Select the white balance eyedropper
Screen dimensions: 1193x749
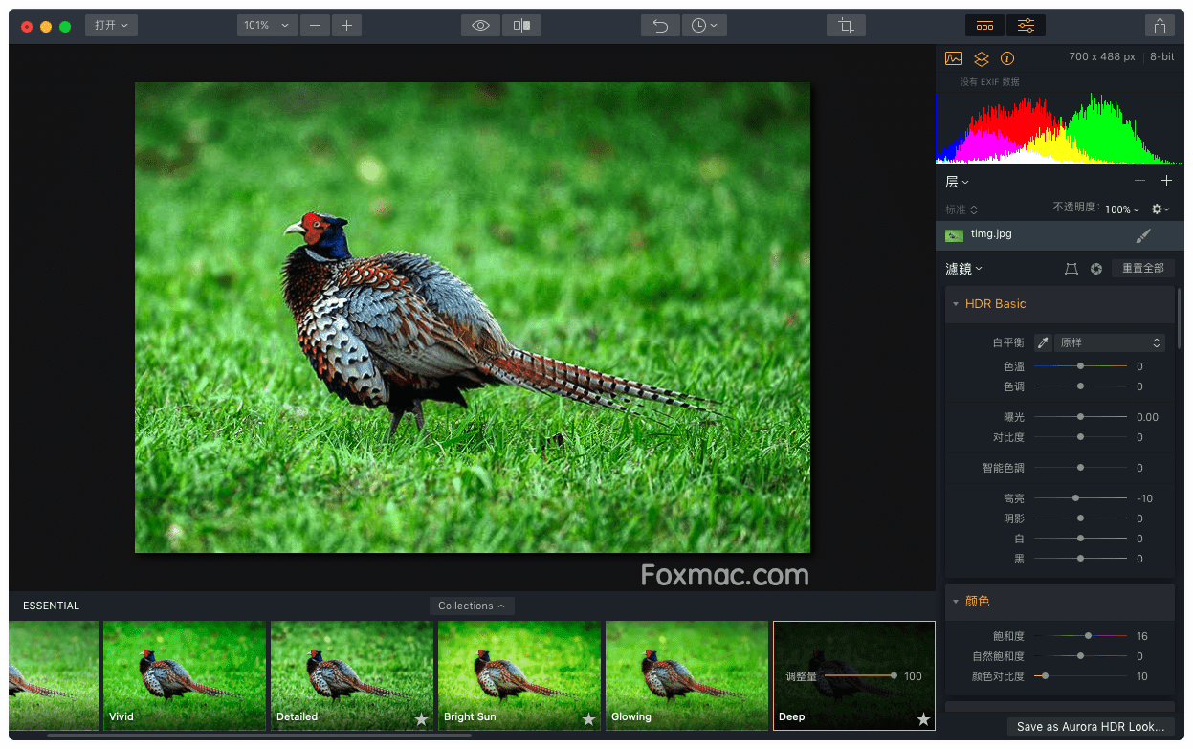pos(1043,342)
